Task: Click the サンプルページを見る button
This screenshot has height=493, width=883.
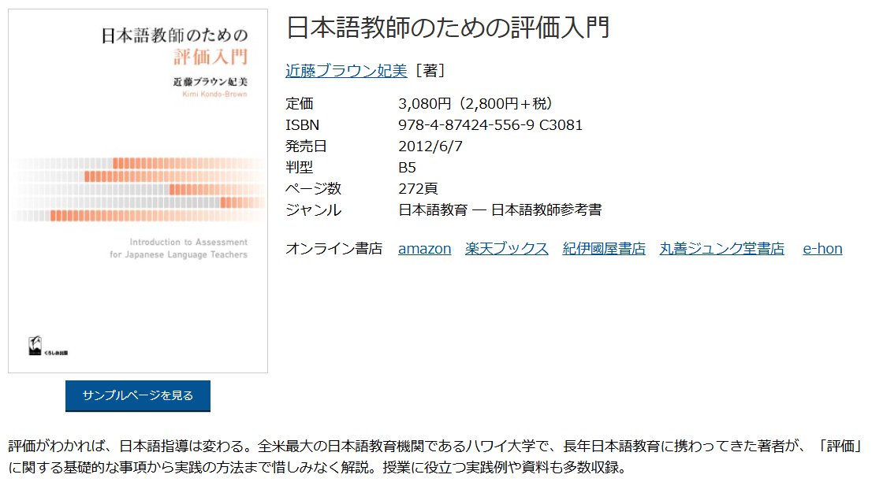Action: click(136, 396)
